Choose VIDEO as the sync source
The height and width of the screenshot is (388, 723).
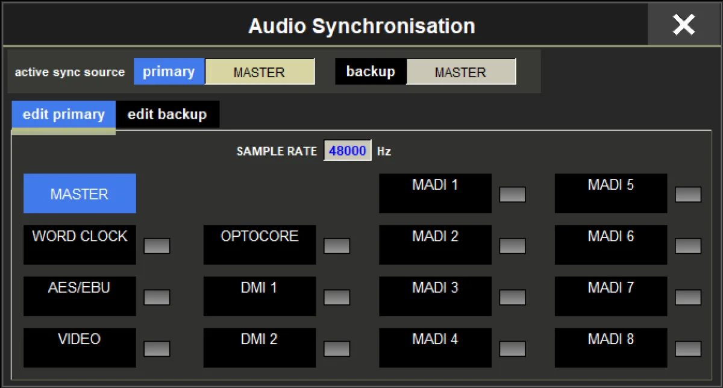click(x=80, y=348)
